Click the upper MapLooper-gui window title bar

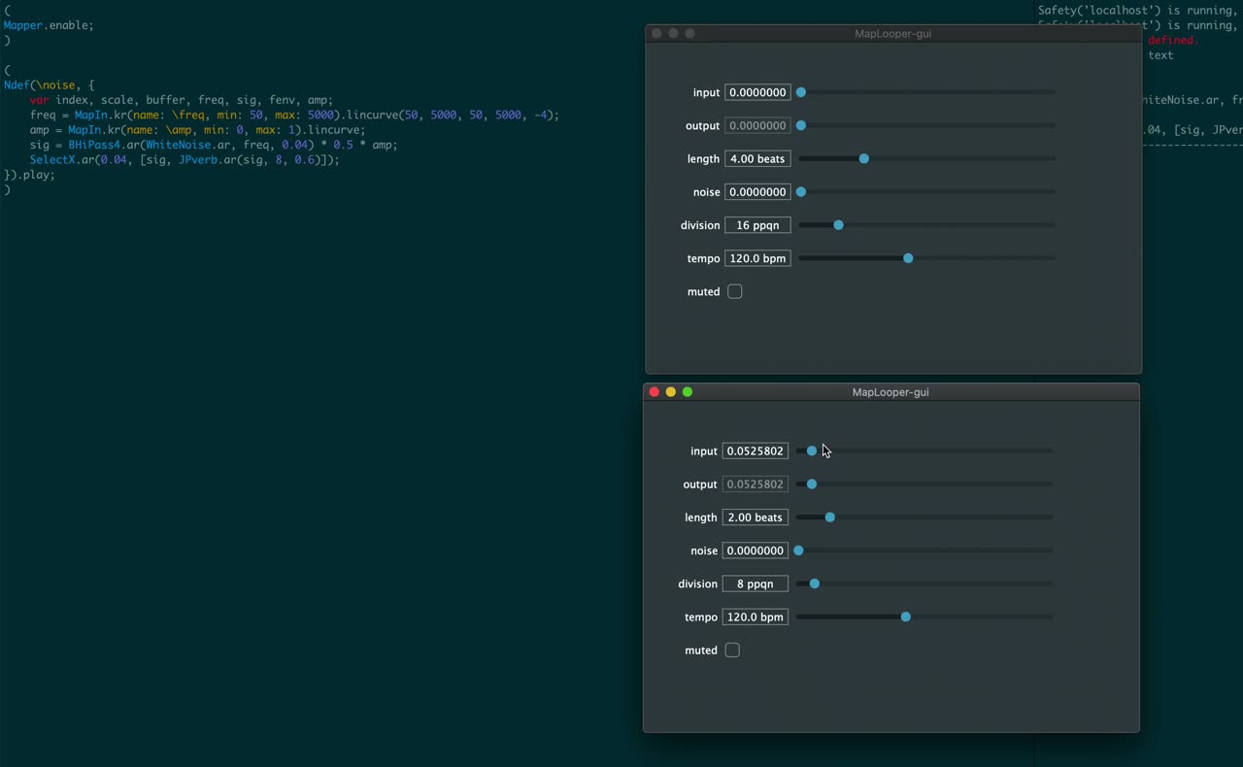tap(893, 34)
